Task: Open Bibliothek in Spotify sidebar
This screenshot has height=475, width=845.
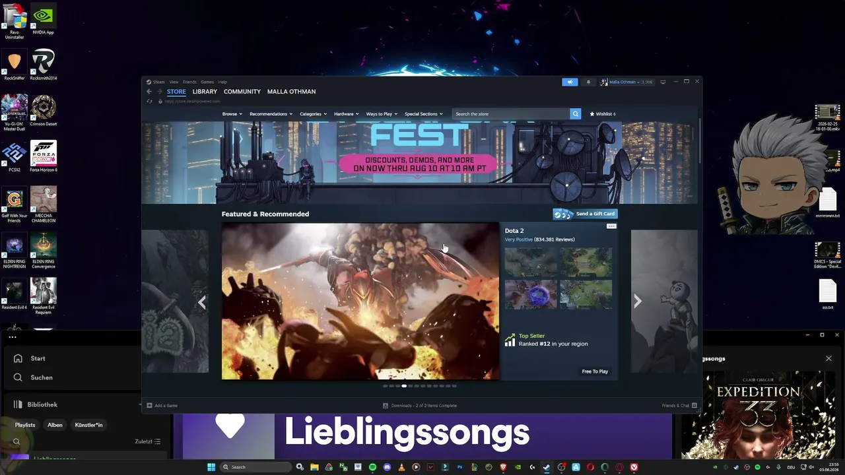Action: click(36, 404)
